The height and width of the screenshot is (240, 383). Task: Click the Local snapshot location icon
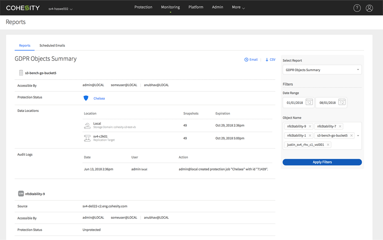pos(87,126)
